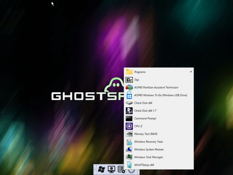
Task: Click the dock's left grip handle
Action: click(95, 170)
